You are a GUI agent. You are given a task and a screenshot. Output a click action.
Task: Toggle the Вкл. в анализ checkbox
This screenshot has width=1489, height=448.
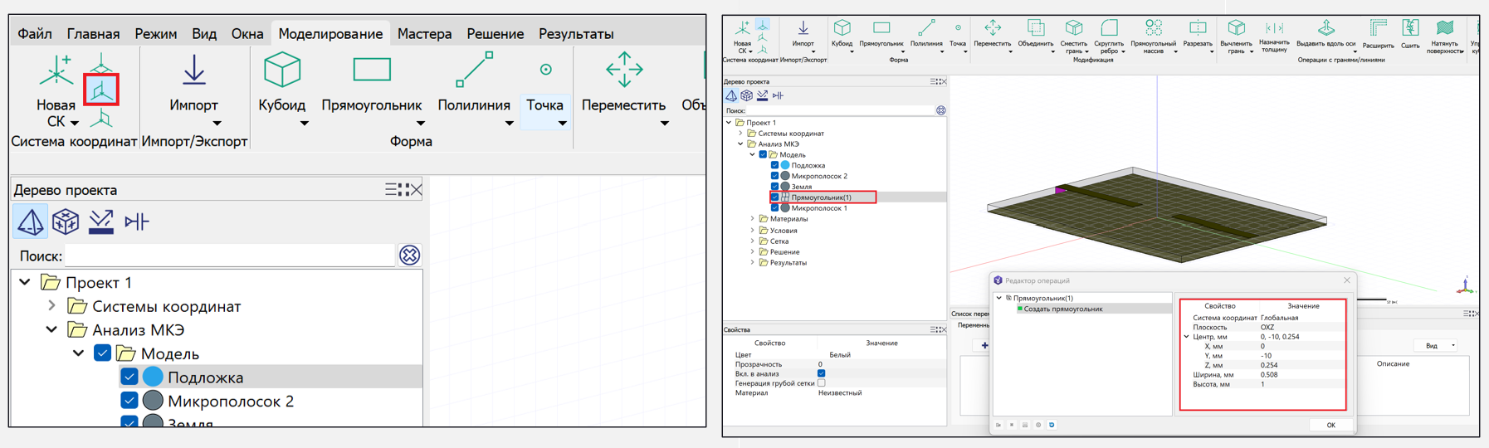[x=821, y=374]
